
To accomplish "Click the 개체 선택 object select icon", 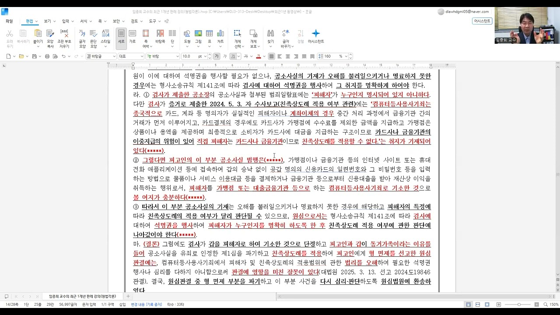I will [238, 34].
